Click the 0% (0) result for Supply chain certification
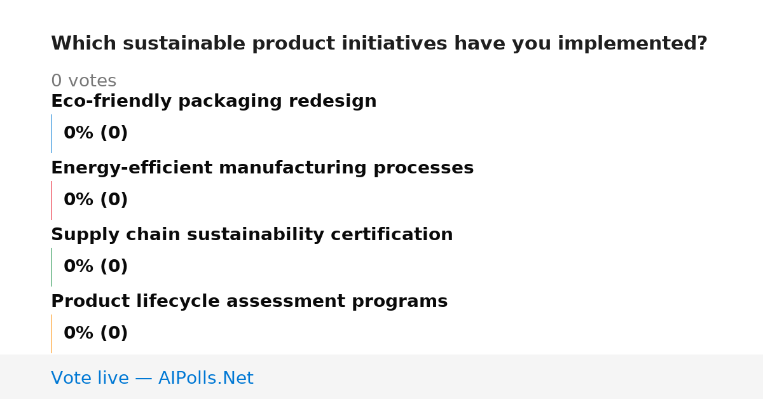 click(95, 267)
